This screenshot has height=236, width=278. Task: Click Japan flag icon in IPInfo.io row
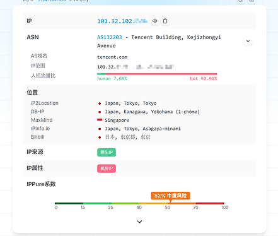pos(100,129)
